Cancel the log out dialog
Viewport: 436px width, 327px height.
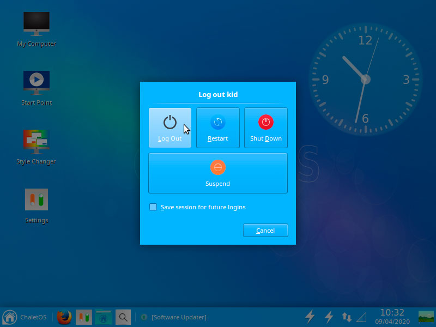point(265,231)
